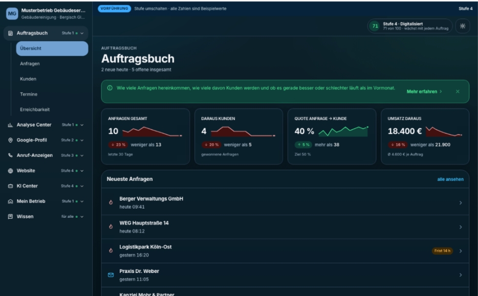
Task: Click the MG company avatar
Action: [x=12, y=14]
